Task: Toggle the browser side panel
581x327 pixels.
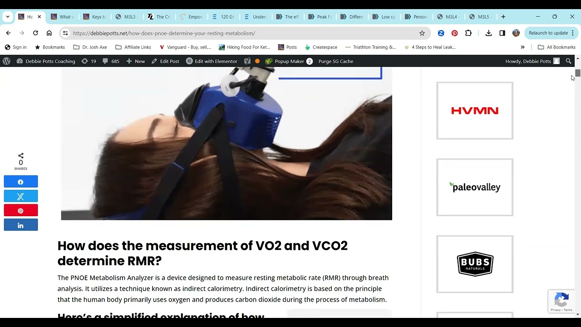Action: point(502,33)
